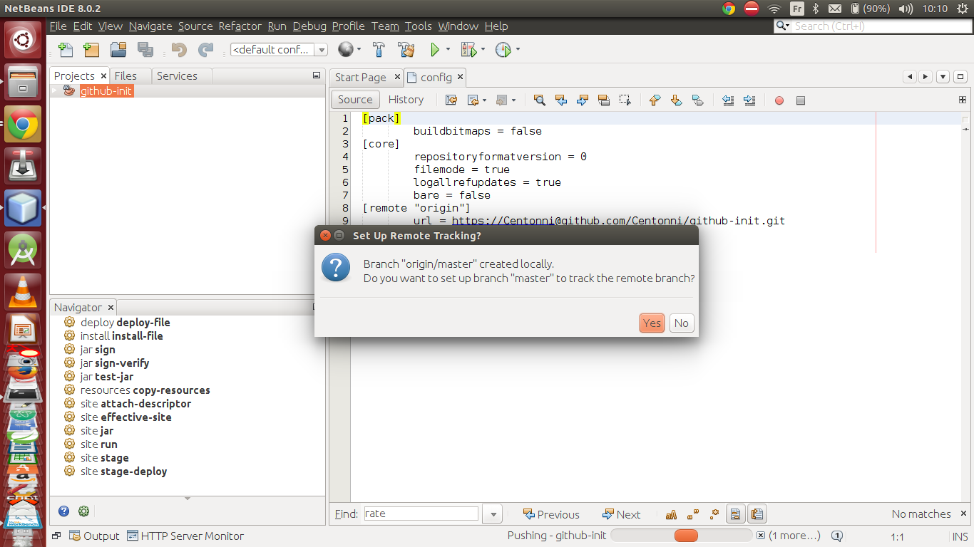Click the Redo arrow icon
This screenshot has height=547, width=974.
click(205, 49)
